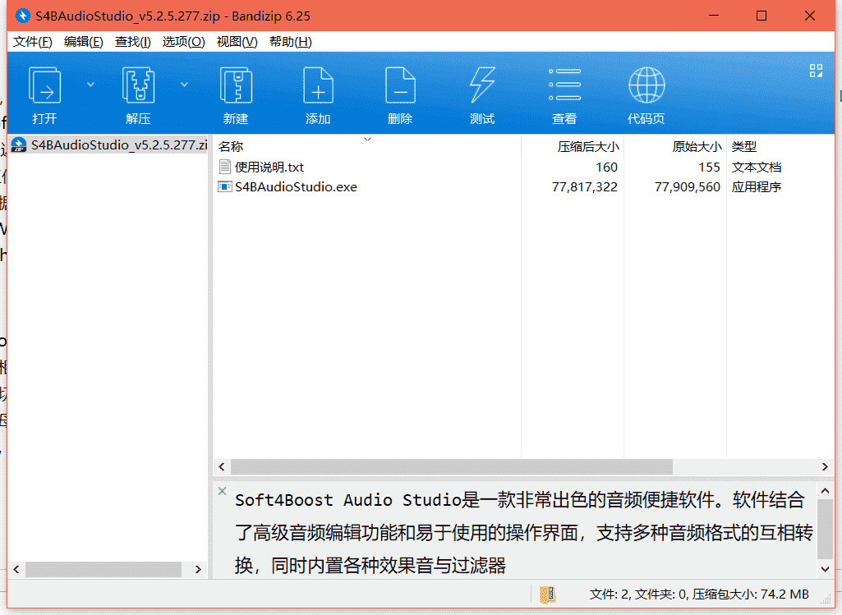Click file list horizontal scrollbar left arrow
Viewport: 842px width, 615px height.
pyautogui.click(x=221, y=467)
